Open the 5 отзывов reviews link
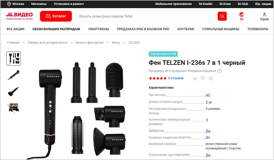The width and height of the screenshot is (274, 160). pyautogui.click(x=176, y=78)
